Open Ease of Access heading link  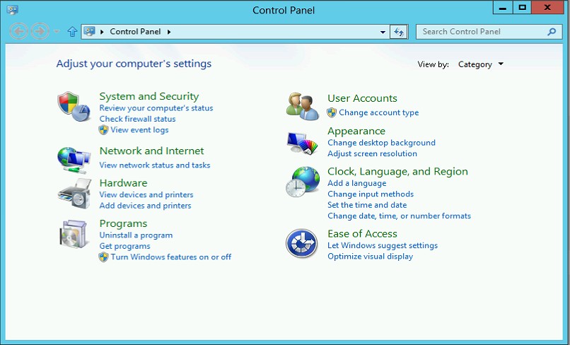(362, 234)
